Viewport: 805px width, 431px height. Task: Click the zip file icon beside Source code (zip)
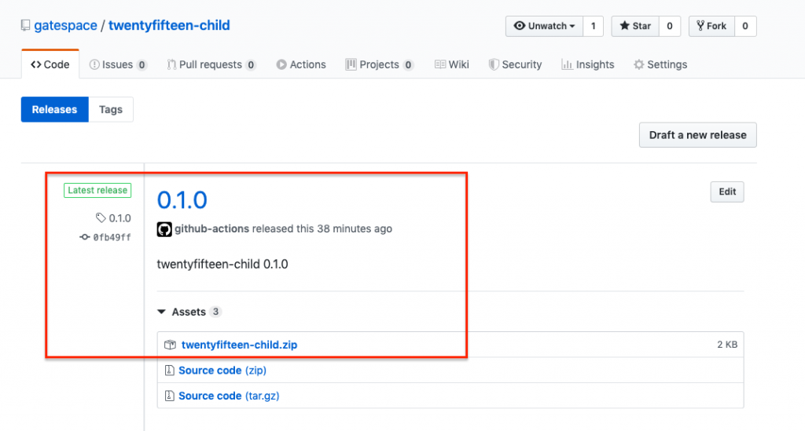[170, 370]
